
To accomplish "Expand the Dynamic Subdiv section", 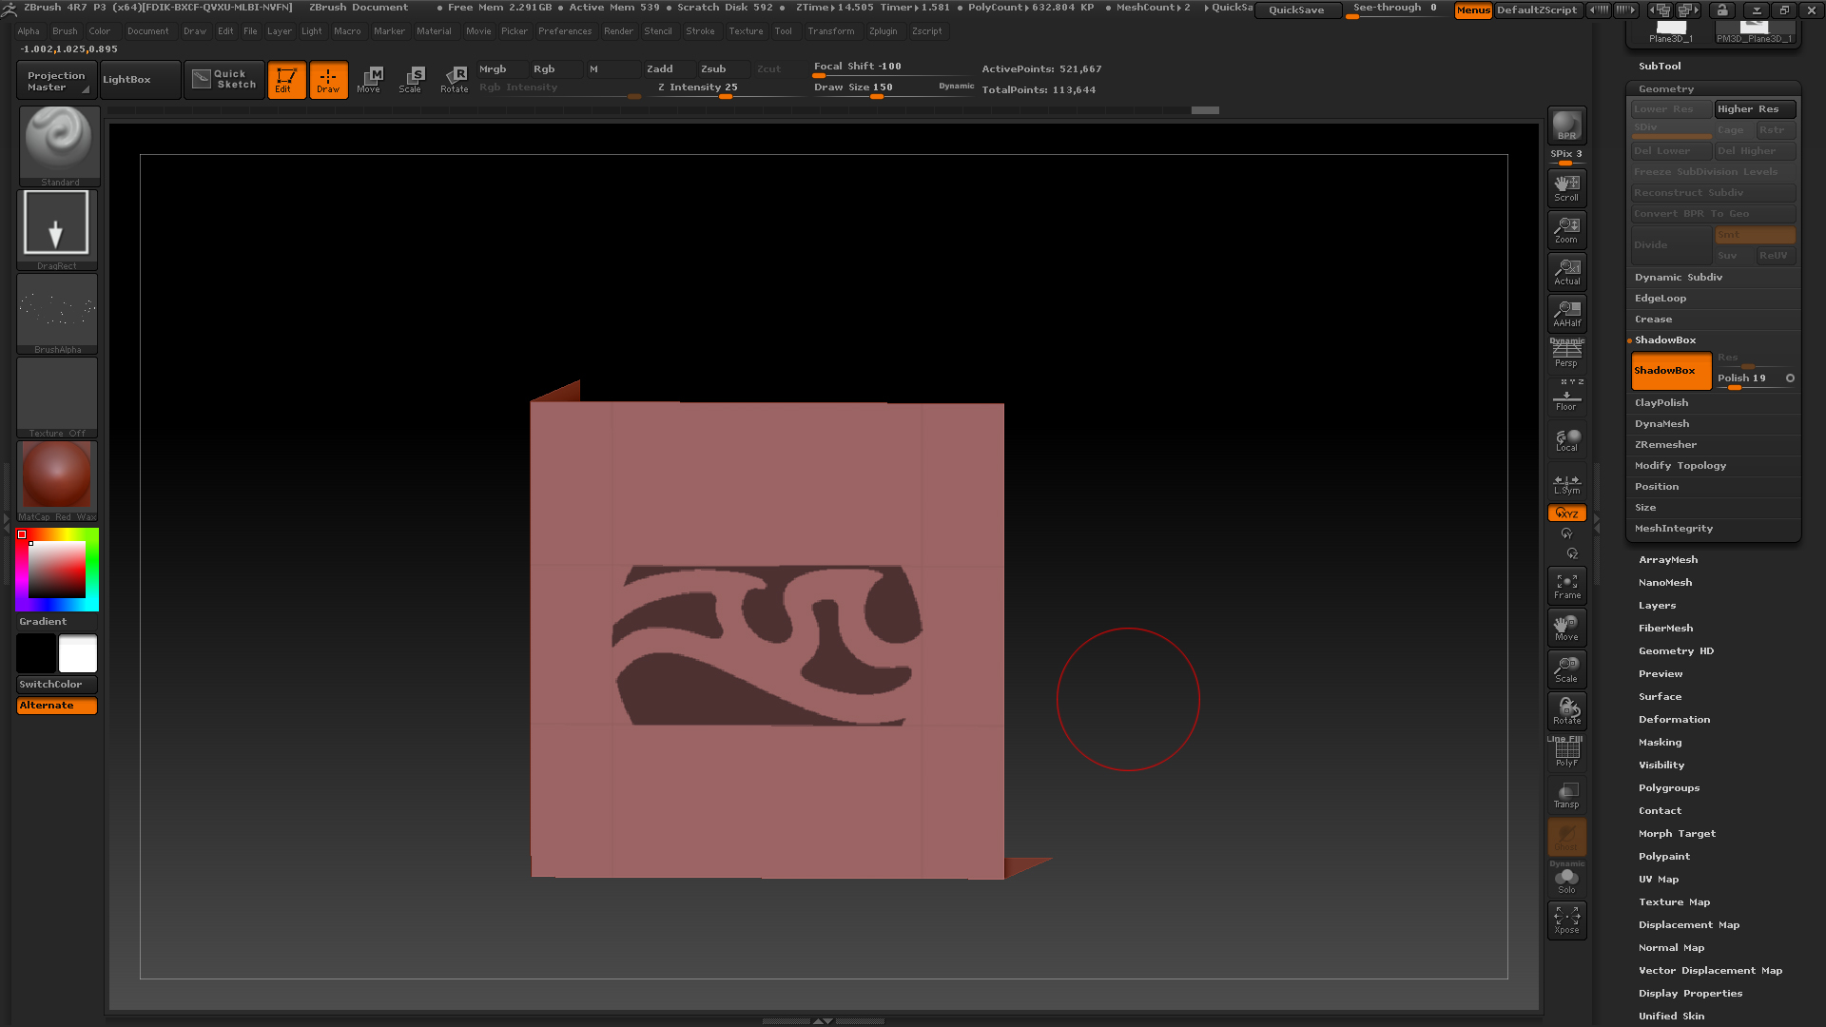I will (x=1678, y=278).
